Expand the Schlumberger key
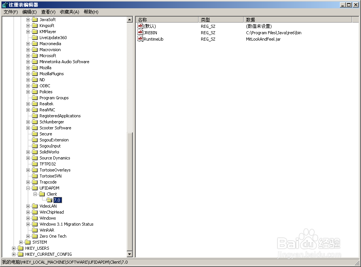 [28, 122]
